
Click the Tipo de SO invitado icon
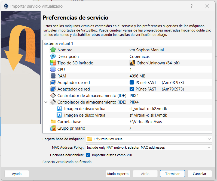[x=53, y=63]
